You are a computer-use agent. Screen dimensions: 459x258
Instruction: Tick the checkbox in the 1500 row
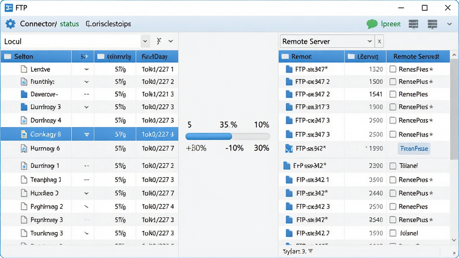[x=393, y=82]
